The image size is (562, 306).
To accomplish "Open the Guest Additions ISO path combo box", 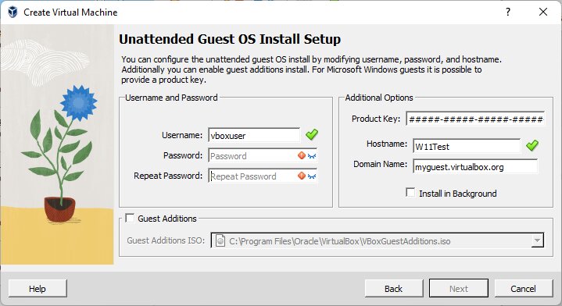I will (378, 240).
